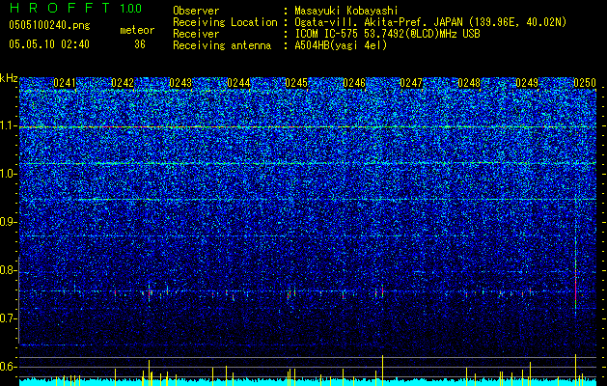This screenshot has width=607, height=386.
Task: Click the meteor label
Action: click(x=137, y=30)
